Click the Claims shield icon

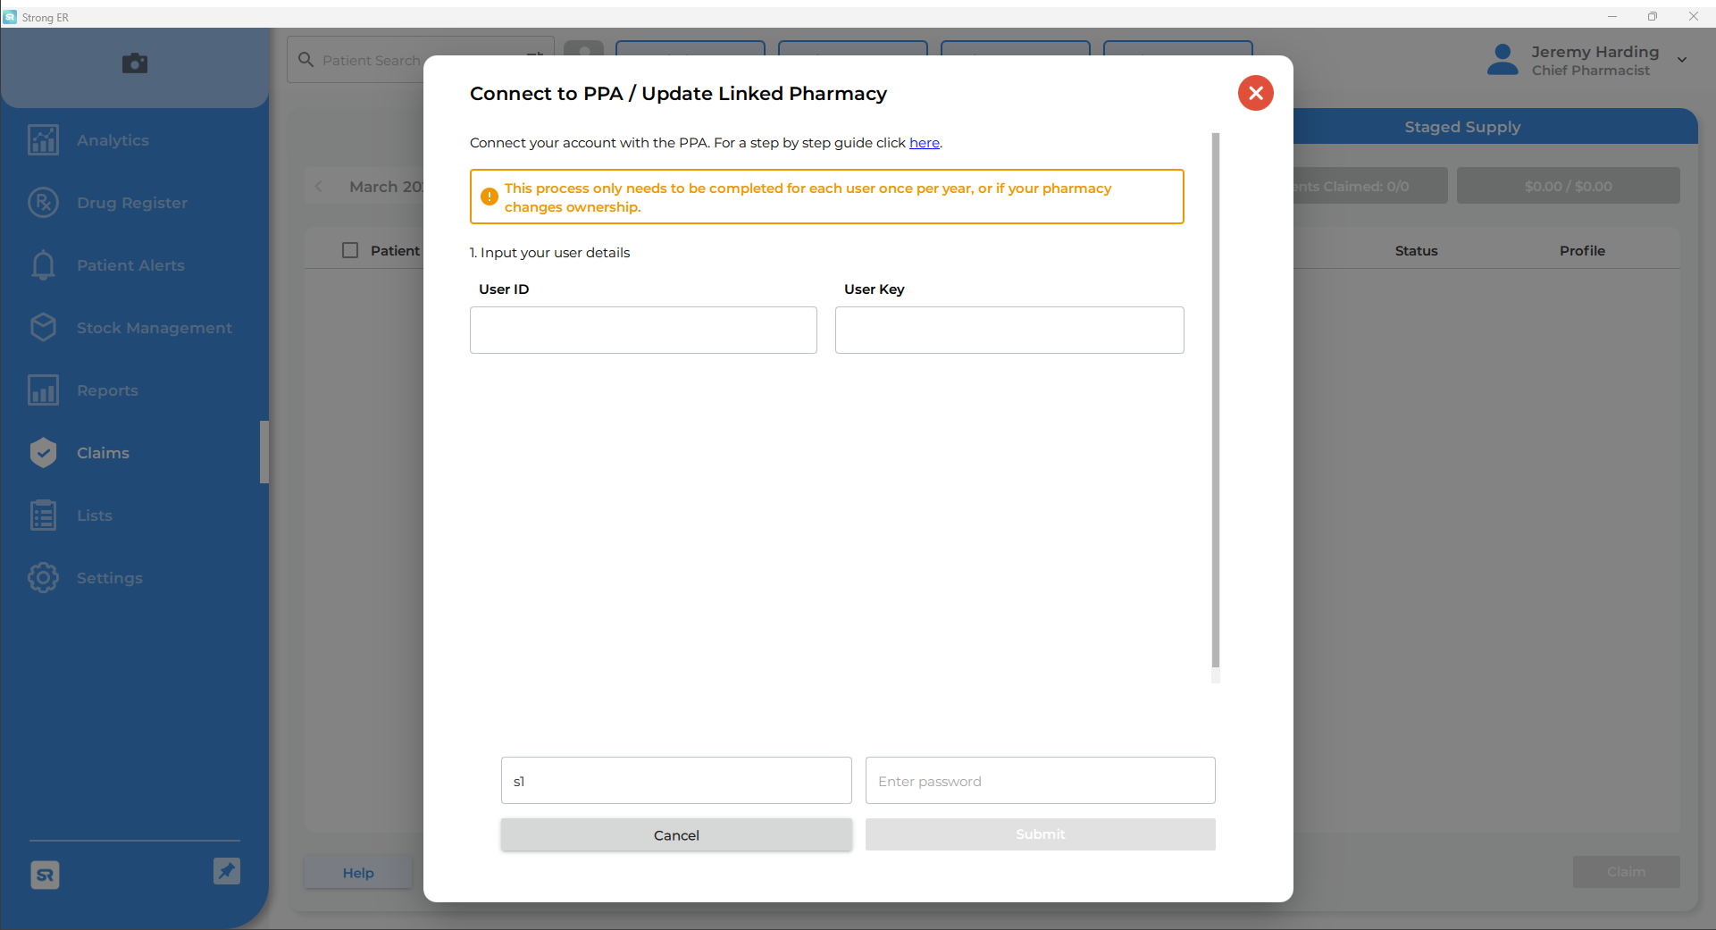coord(42,452)
